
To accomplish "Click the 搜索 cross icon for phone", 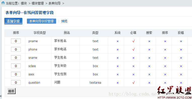I will [x=149, y=50].
